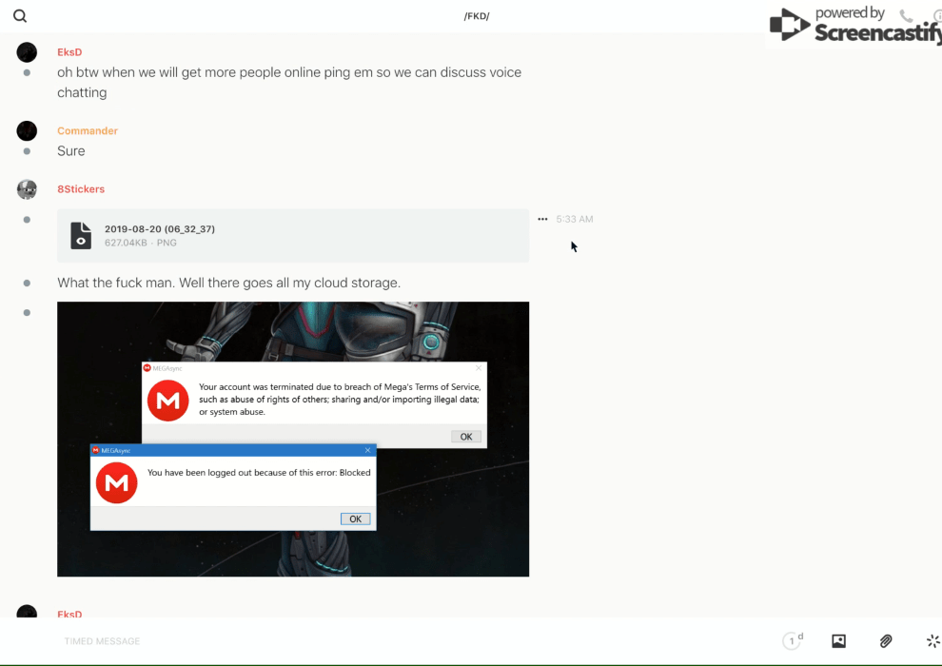Click the EksD username in first message
Screen dimensions: 942x666
pyautogui.click(x=69, y=52)
